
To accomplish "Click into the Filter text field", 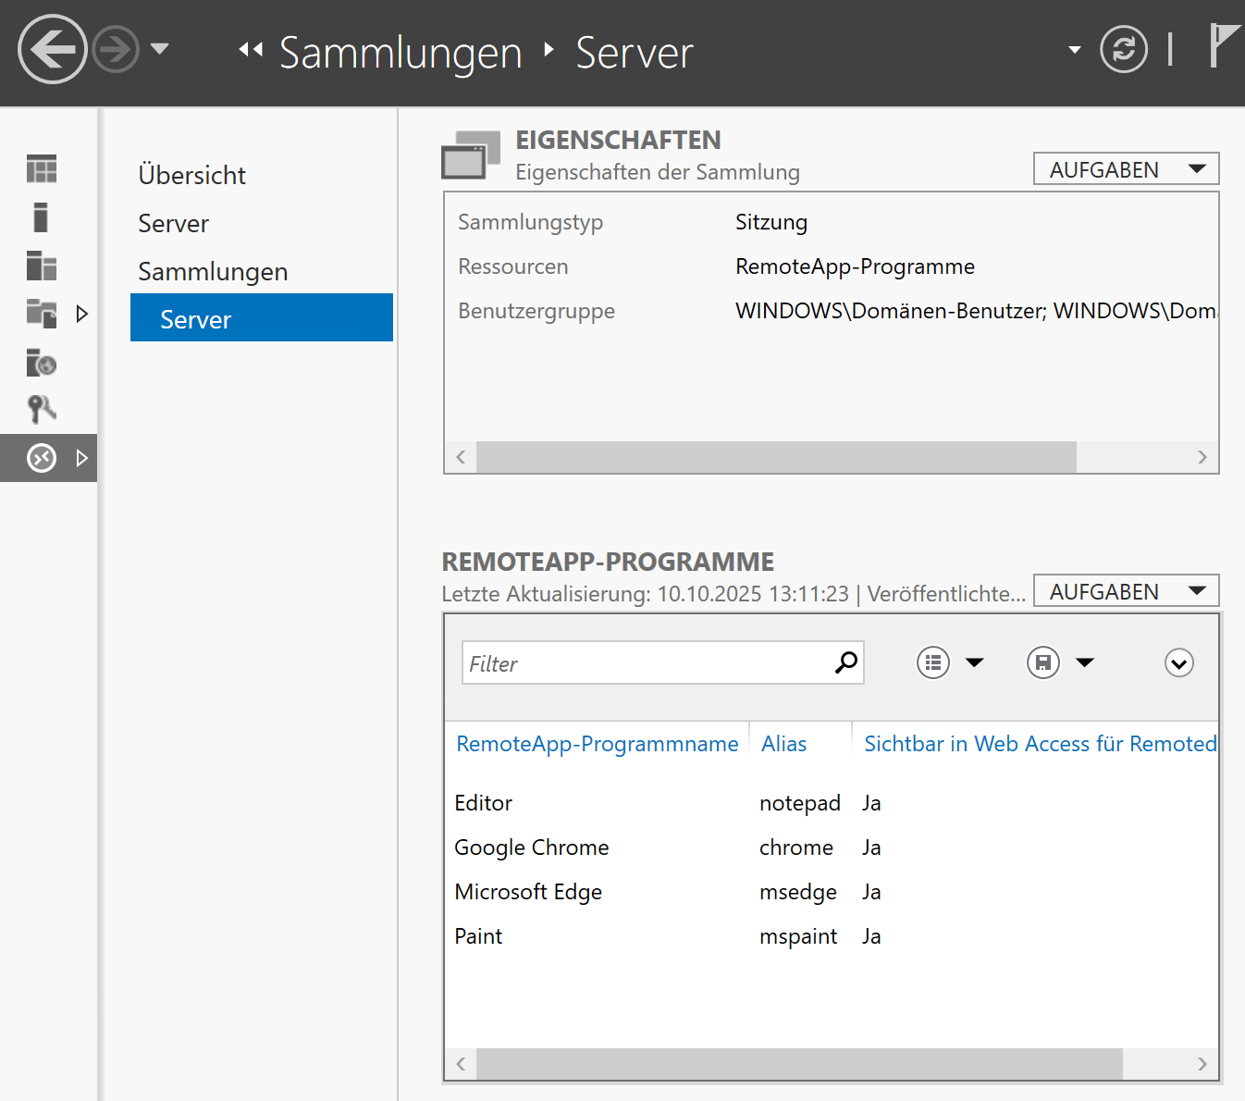I will click(647, 663).
